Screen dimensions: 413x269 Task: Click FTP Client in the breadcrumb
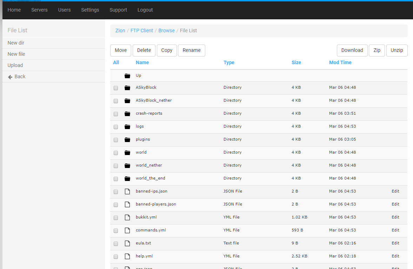coord(142,31)
